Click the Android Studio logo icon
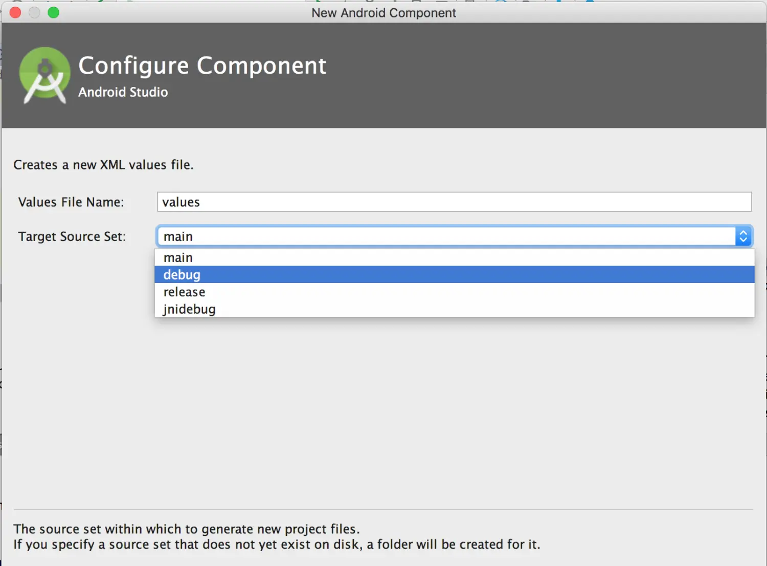The image size is (767, 566). [x=45, y=76]
